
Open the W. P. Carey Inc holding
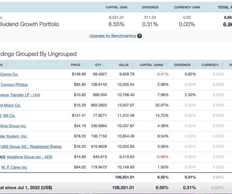click(x=14, y=167)
